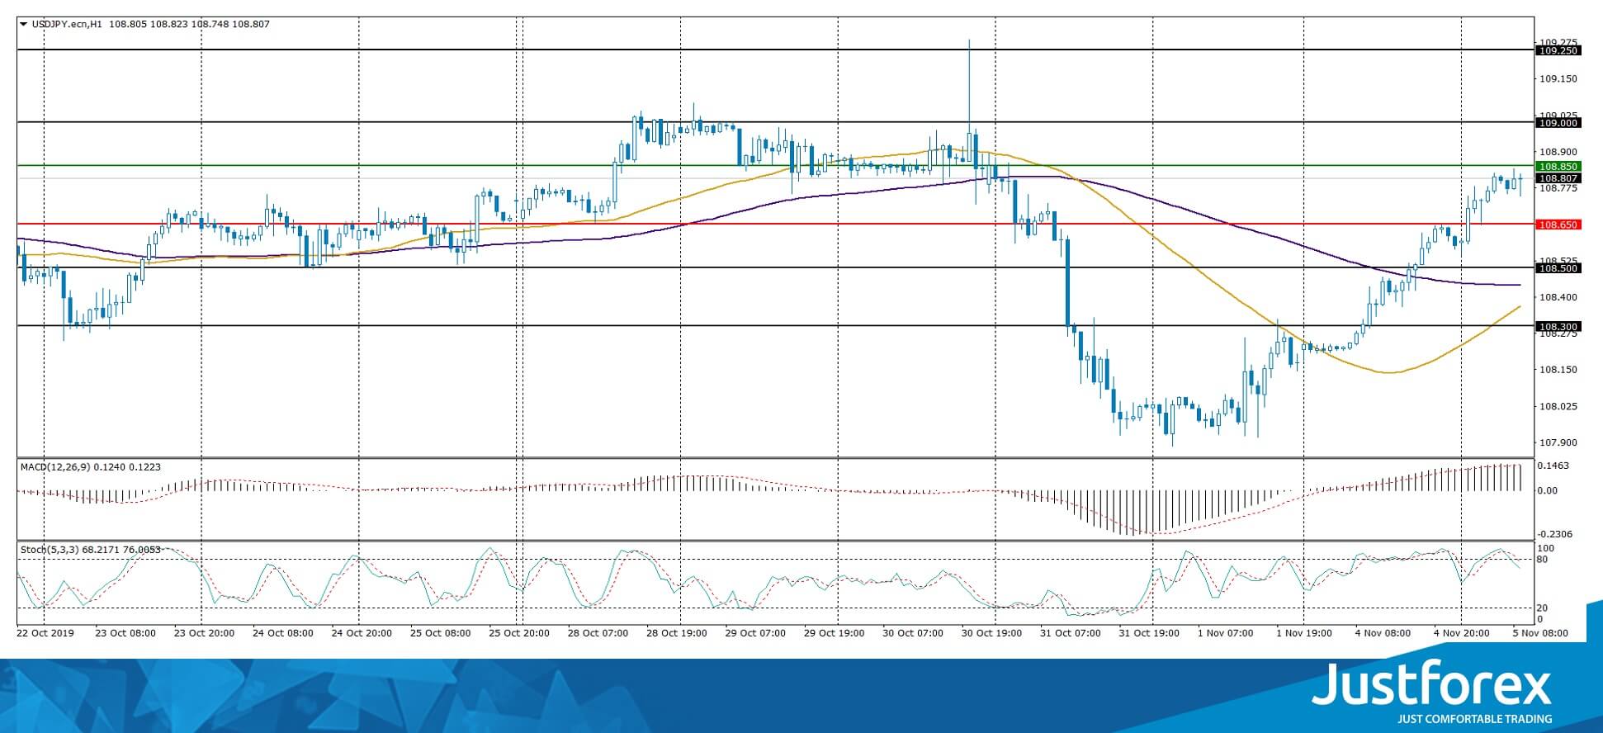Click the Stoch(5,3,3) indicator label
Screen dimensions: 1603x733
coord(90,549)
